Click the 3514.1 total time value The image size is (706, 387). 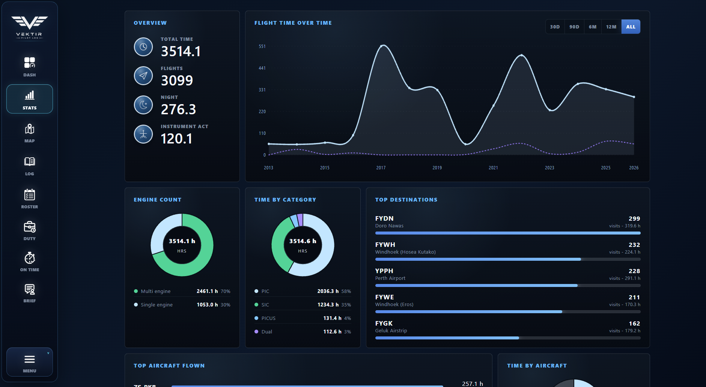pyautogui.click(x=181, y=51)
